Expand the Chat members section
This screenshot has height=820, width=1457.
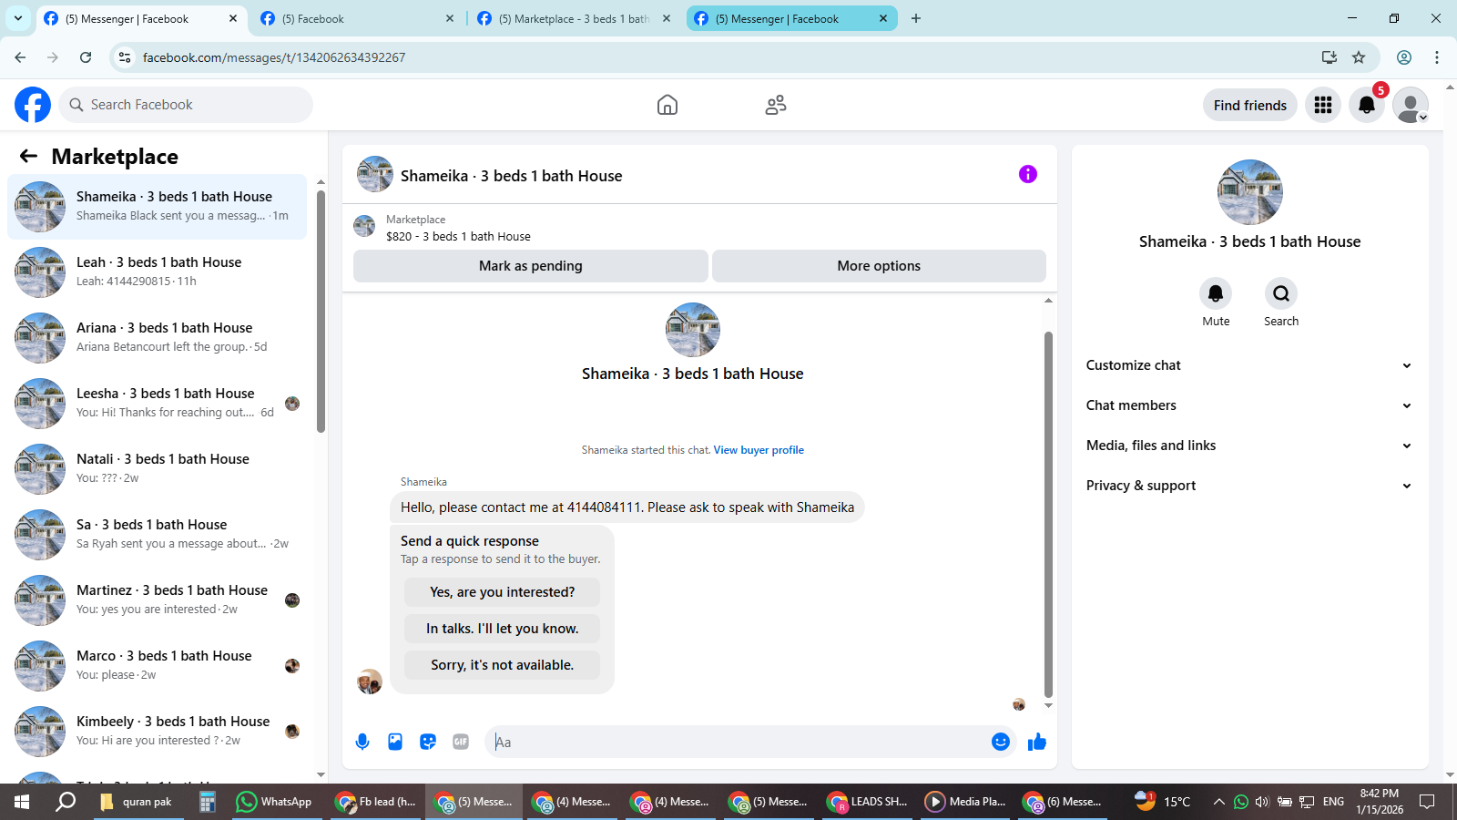tap(1249, 405)
